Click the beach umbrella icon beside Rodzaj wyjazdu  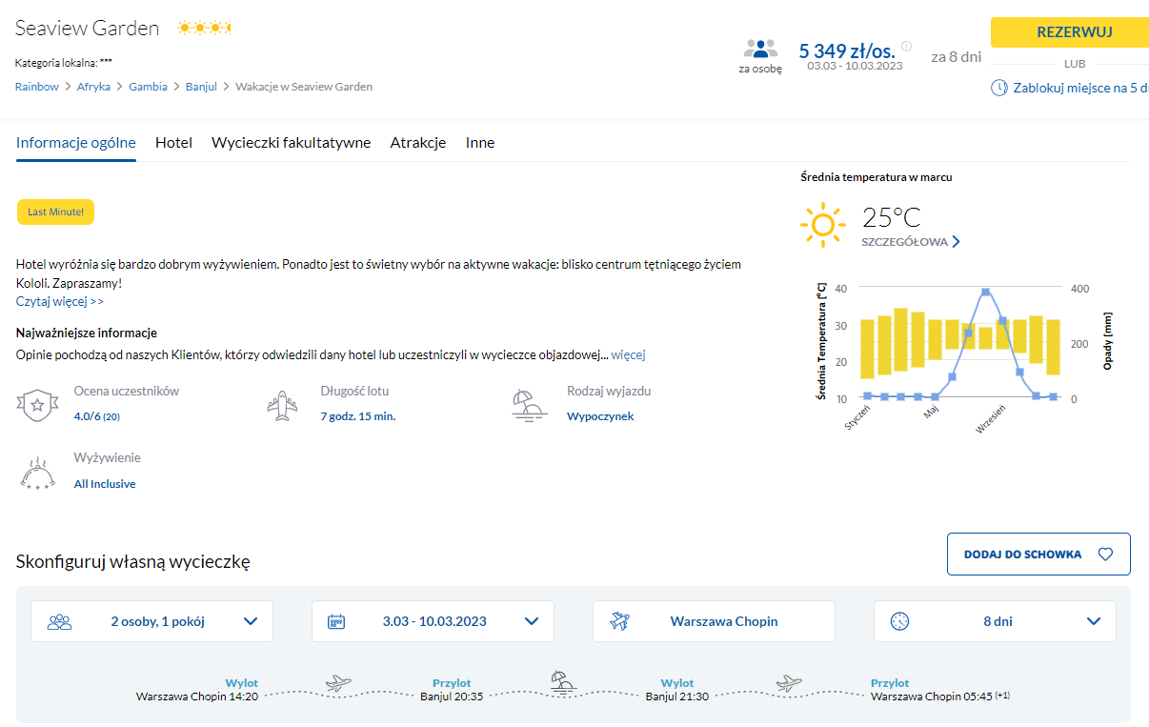[528, 406]
